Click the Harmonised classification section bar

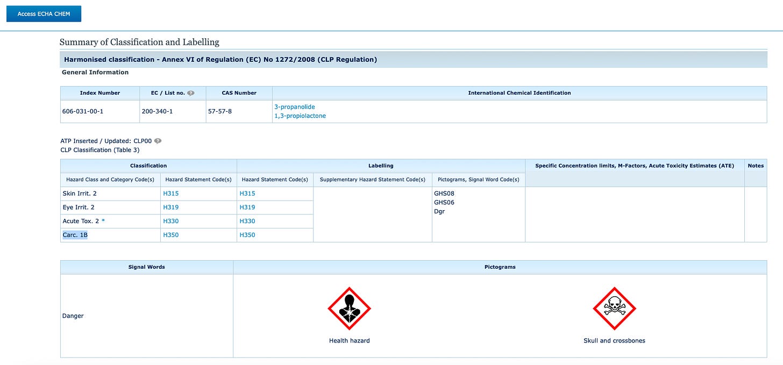414,60
